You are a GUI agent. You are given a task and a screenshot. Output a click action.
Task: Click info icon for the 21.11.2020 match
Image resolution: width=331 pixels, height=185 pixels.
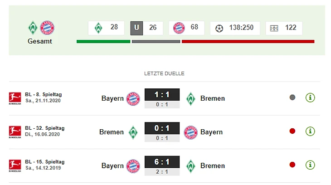tap(310, 97)
